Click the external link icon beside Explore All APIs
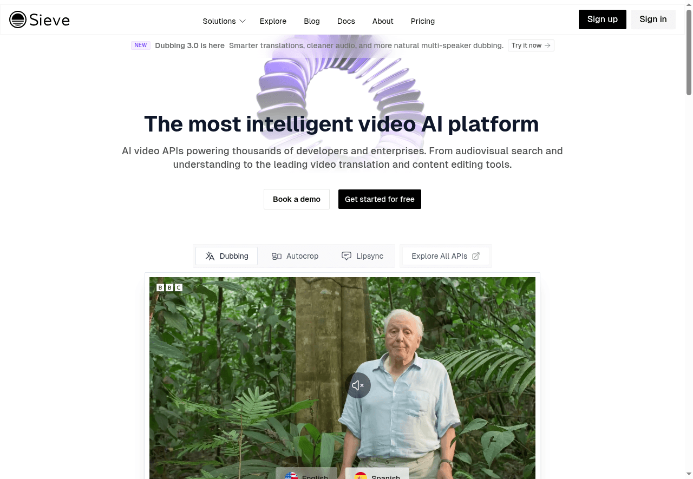Screen dimensions: 693x479 [x=476, y=256]
